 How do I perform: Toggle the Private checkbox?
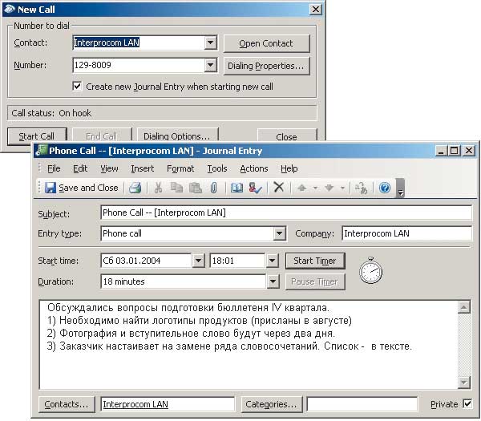click(x=467, y=404)
